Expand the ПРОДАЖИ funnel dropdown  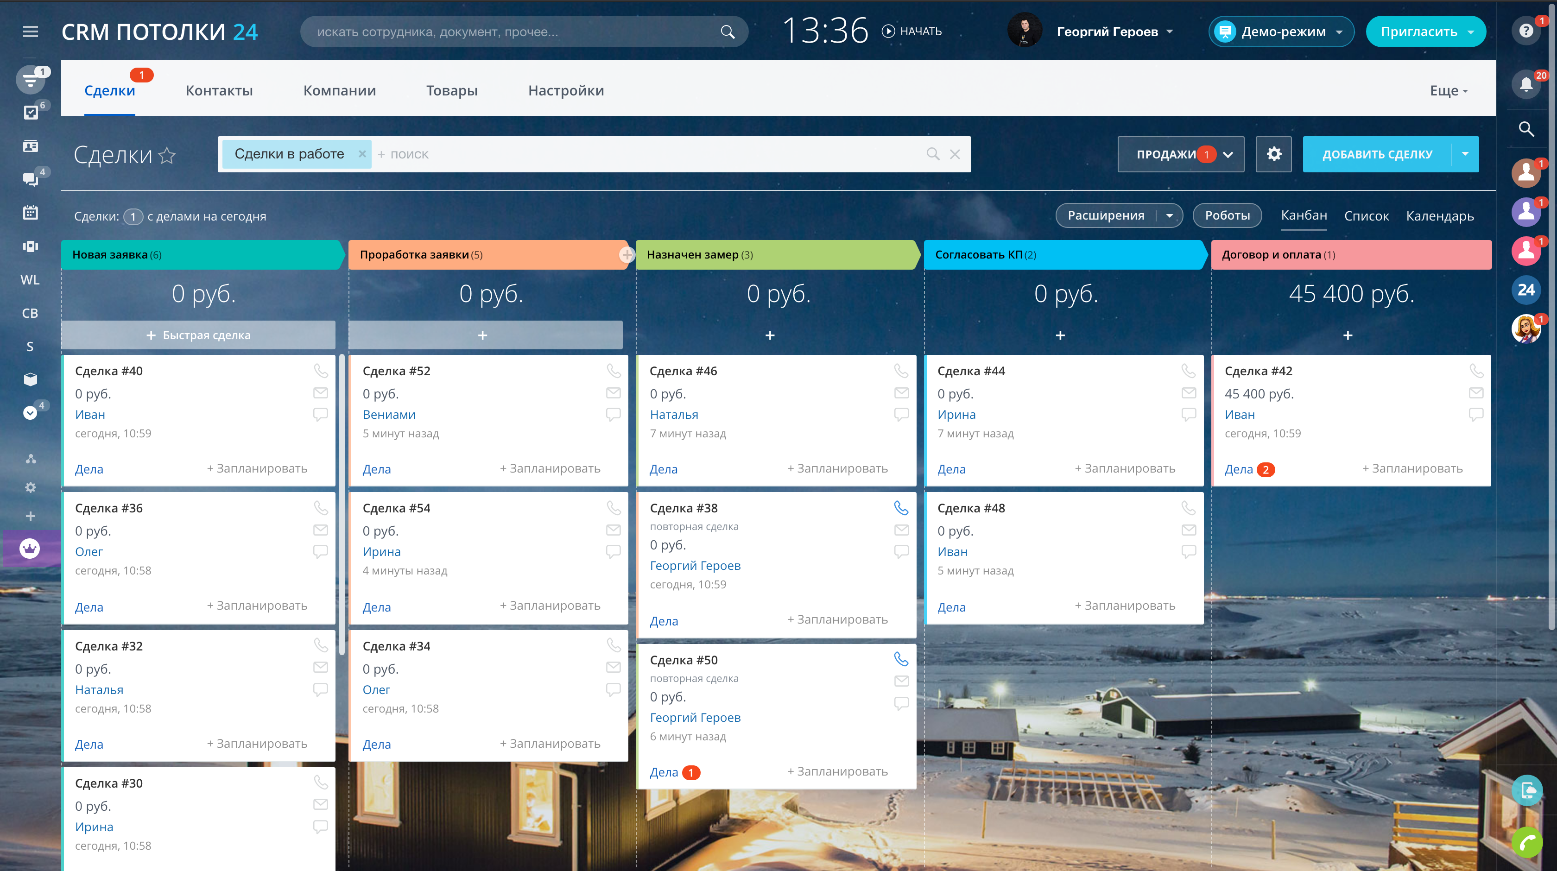click(1228, 155)
